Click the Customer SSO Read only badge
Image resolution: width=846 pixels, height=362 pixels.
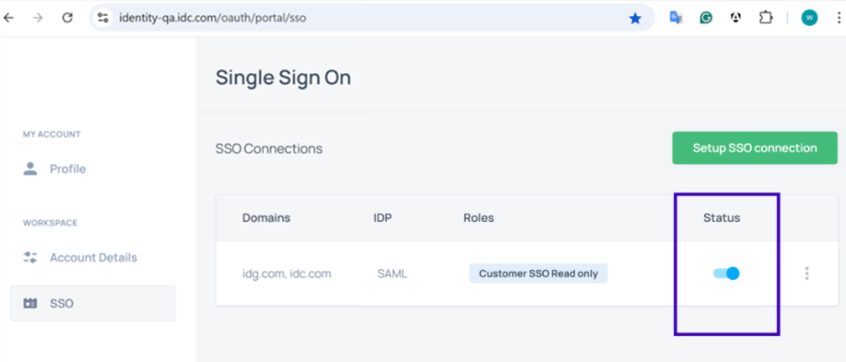pos(538,273)
